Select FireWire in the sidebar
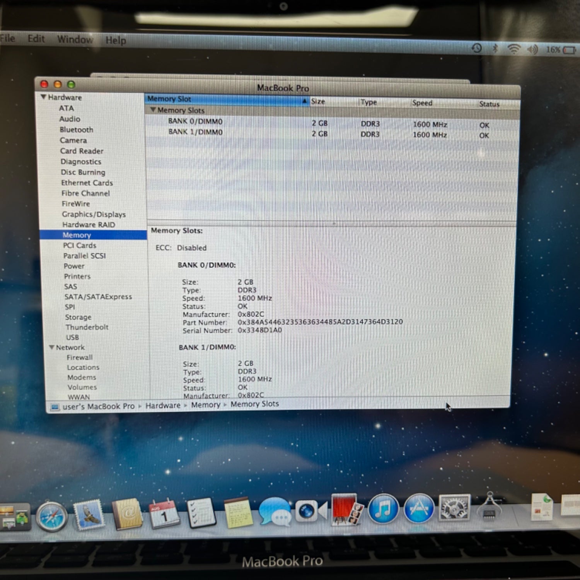The image size is (580, 580). coord(76,204)
